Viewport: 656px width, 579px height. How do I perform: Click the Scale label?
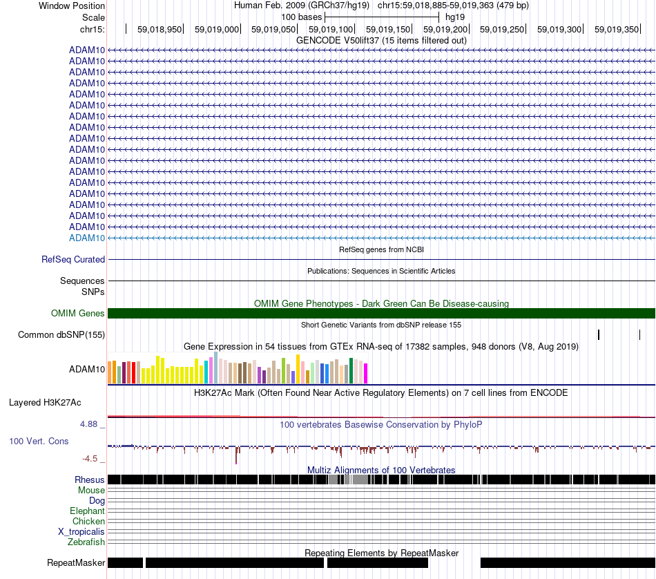click(93, 17)
